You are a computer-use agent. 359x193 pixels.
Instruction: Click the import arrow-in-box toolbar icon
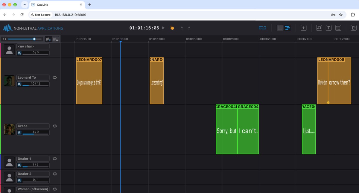tap(319, 28)
